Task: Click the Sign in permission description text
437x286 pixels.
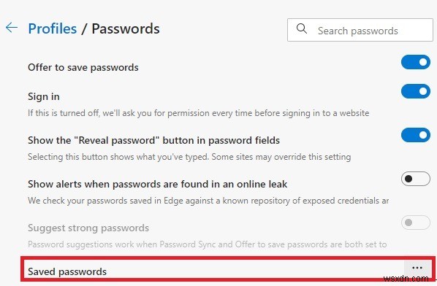Action: 199,113
